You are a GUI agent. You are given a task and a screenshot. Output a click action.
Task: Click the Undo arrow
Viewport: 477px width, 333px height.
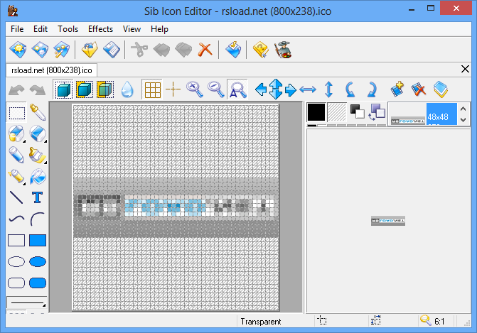point(16,90)
